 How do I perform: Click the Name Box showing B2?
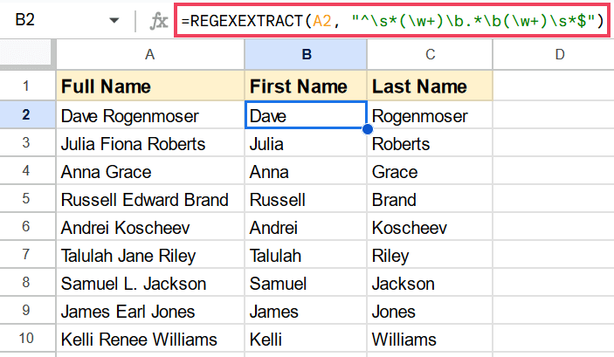click(25, 19)
